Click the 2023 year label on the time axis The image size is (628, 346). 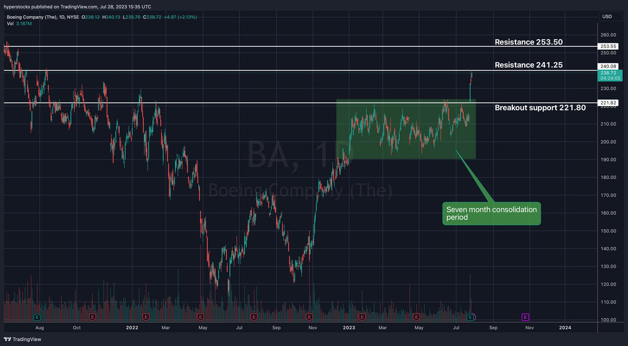pyautogui.click(x=349, y=328)
